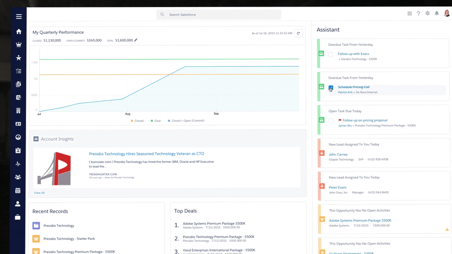Screen dimensions: 452x254
Task: Click the Presidio bridge logo thumbnail
Action: [x=54, y=168]
